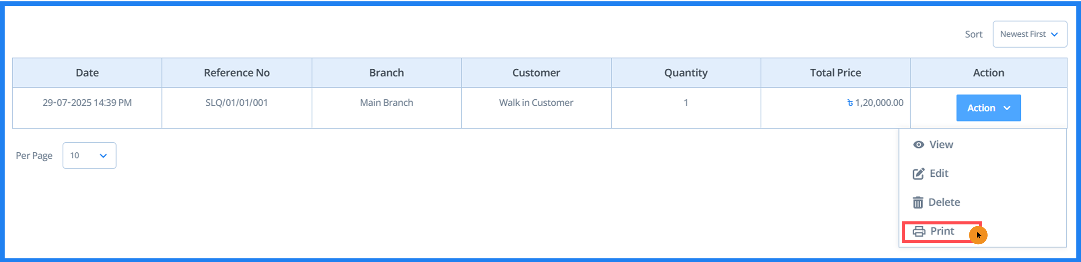Select View in the open Action menu
The width and height of the screenshot is (1081, 262).
point(941,144)
